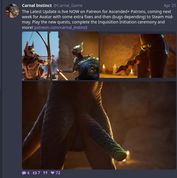The image size is (177, 178).
Task: Retweet the post using the arrows icon
Action: (x=35, y=173)
